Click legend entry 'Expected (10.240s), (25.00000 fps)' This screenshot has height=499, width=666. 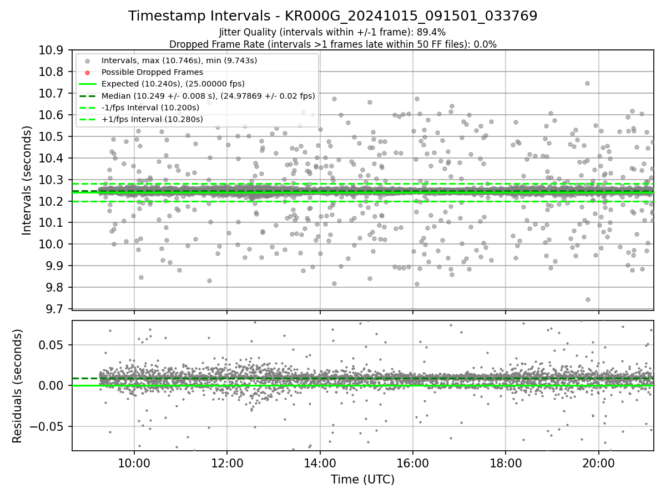click(173, 84)
